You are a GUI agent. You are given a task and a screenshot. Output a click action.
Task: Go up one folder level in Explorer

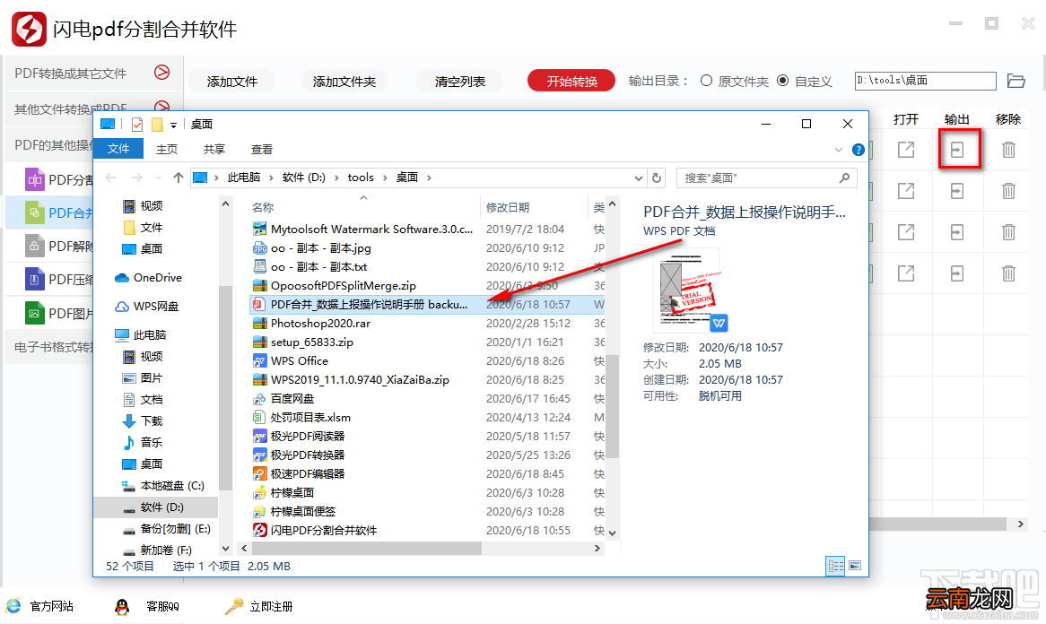pos(179,178)
